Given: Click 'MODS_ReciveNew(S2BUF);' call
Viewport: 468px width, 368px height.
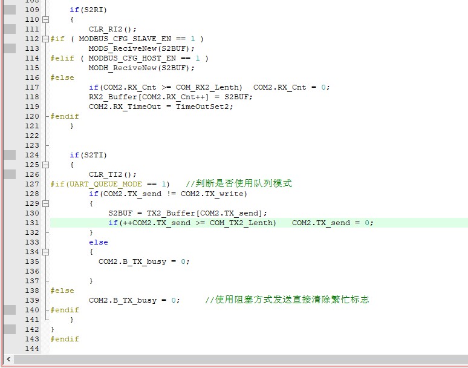Looking at the screenshot, I should [x=141, y=48].
